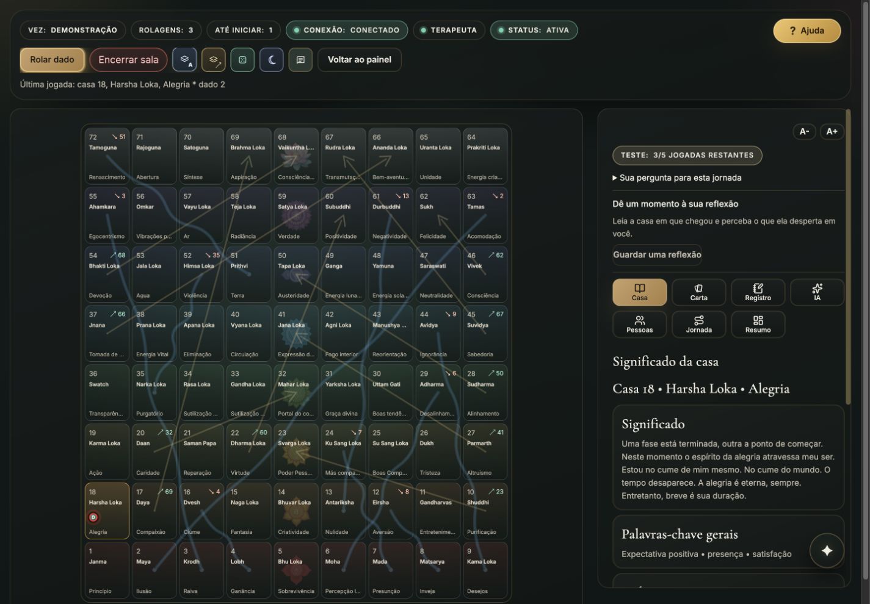Click the Terapeuta role pill
Screen dimensions: 870x604
click(x=449, y=30)
